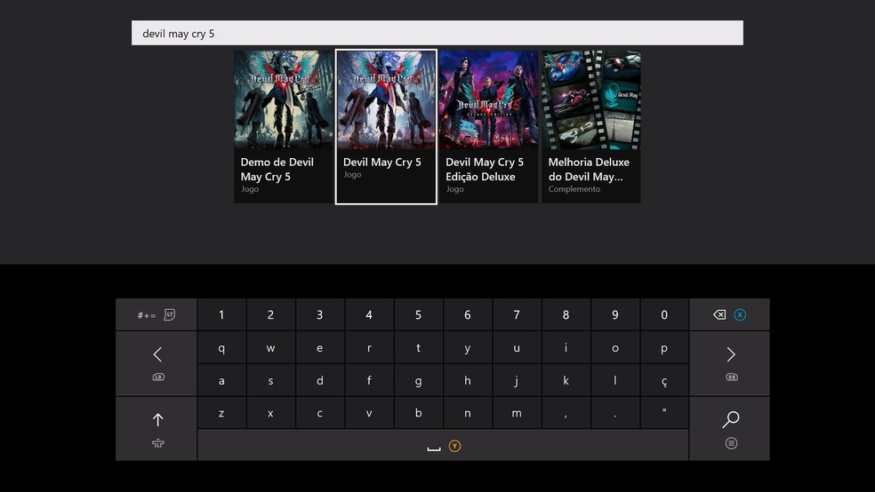Tap the comma key
Image resolution: width=875 pixels, height=492 pixels.
coord(566,413)
